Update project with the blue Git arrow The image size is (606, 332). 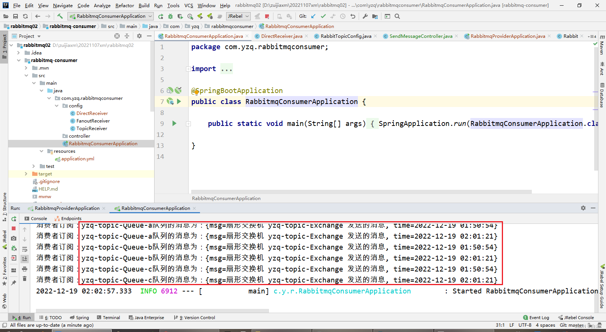[313, 16]
